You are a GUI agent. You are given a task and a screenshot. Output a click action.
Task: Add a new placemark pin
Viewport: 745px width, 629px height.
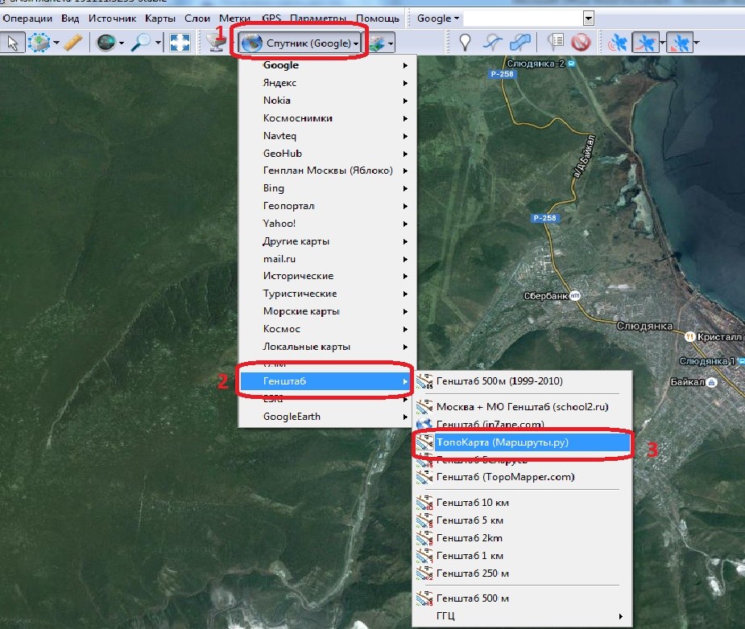tap(466, 43)
